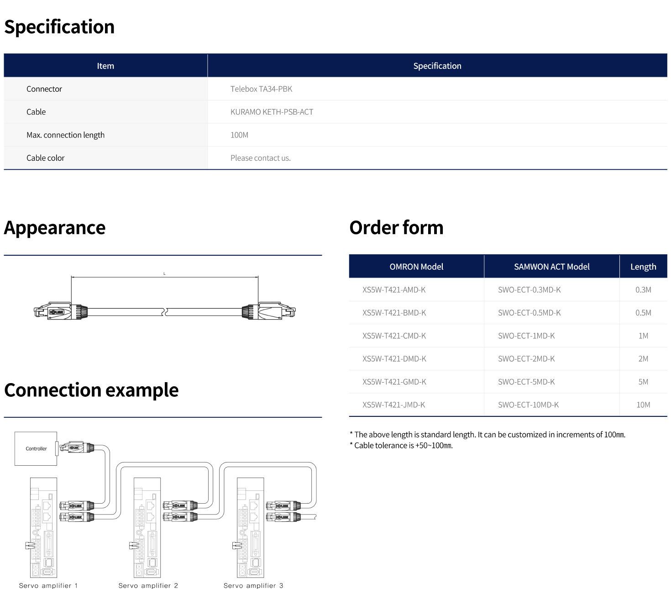The height and width of the screenshot is (589, 671).
Task: Select the 100M value
Action: point(239,135)
